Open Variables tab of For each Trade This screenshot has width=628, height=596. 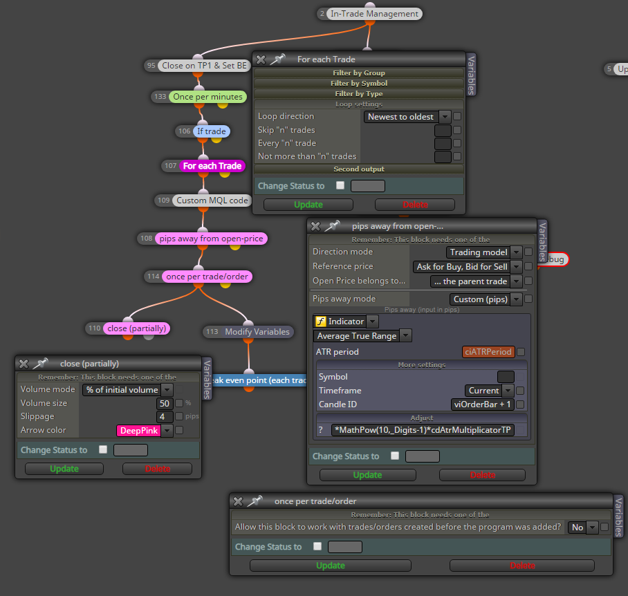(x=471, y=75)
